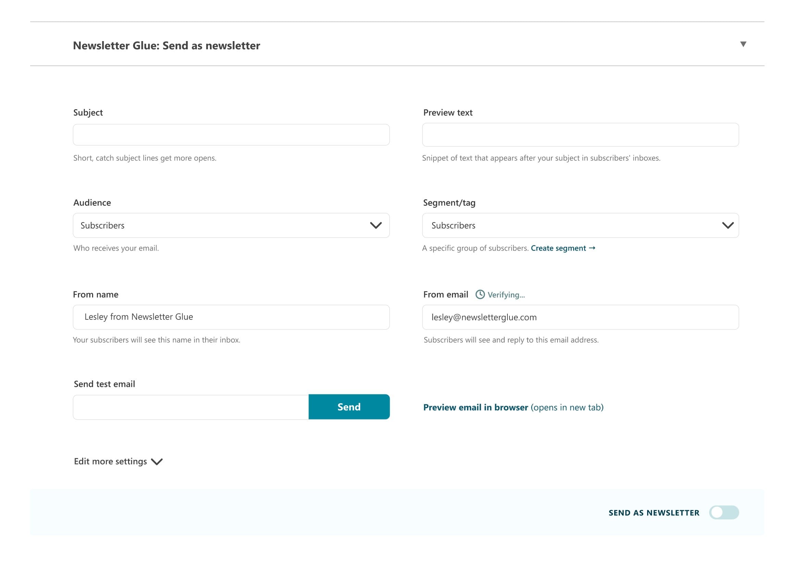Screen dimensions: 793x565
Task: Focus the Preview text field
Action: tap(580, 135)
